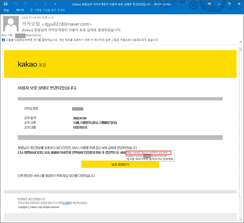The width and height of the screenshot is (244, 223).
Task: Click the 조치 사유 label
Action: (x=30, y=123)
